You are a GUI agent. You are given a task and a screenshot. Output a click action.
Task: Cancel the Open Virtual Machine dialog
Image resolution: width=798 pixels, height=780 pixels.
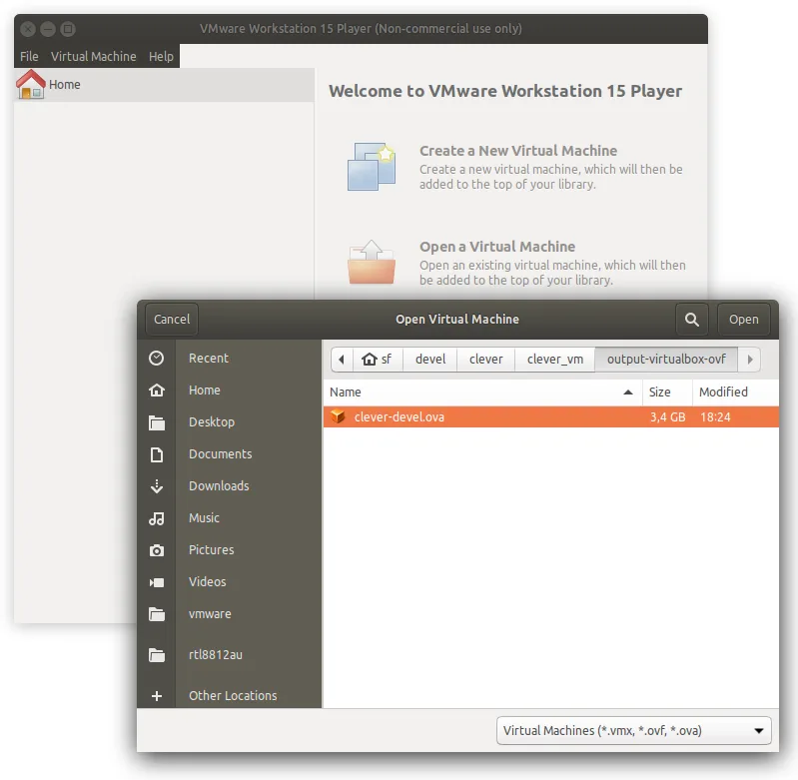pos(172,320)
